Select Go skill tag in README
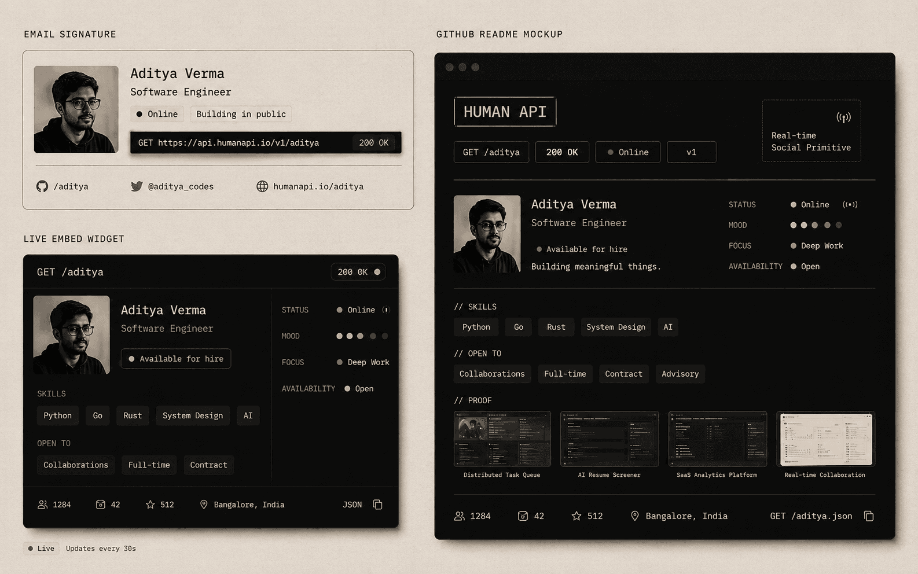This screenshot has height=574, width=918. 519,327
